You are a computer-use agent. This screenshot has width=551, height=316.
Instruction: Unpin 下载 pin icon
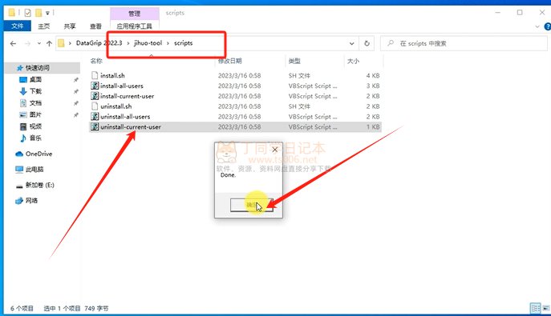click(x=76, y=91)
